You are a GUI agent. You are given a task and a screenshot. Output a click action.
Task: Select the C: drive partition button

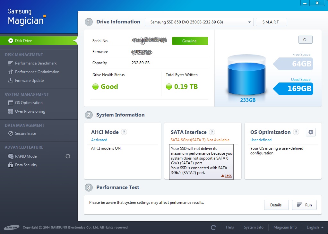tap(305, 39)
